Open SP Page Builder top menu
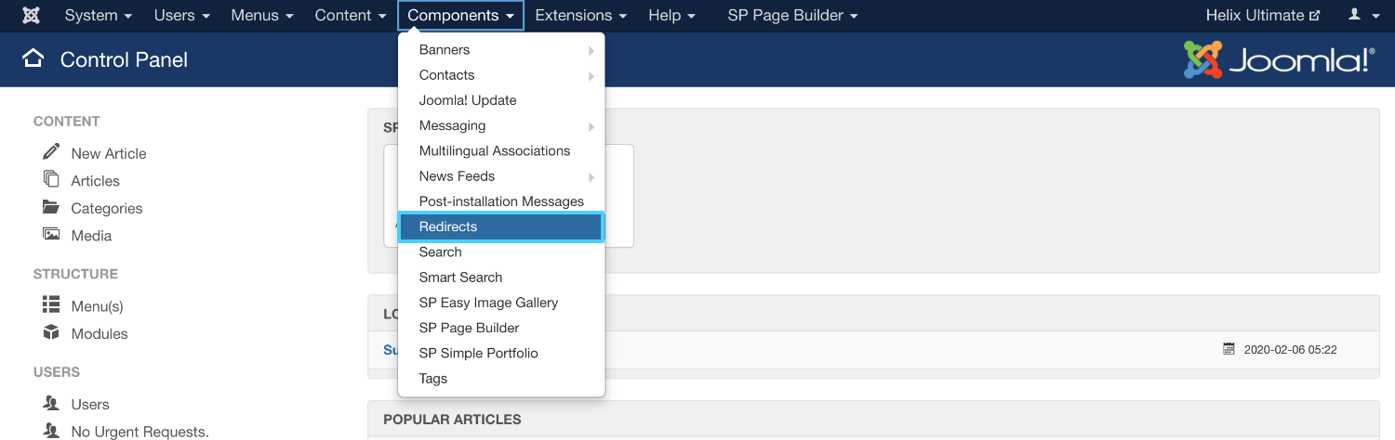Viewport: 1395px width, 440px height. pos(792,16)
